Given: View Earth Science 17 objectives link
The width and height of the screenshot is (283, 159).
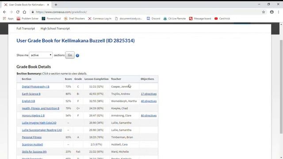Looking at the screenshot, I should (149, 94).
